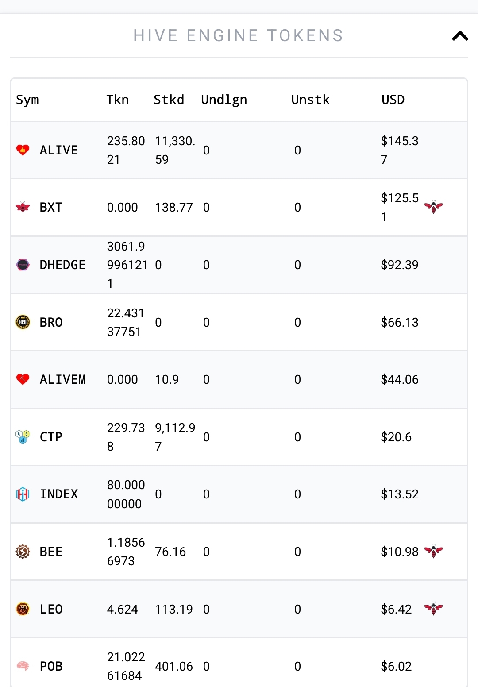Click the bee icon beside LEO $6.42
This screenshot has width=478, height=687.
pyautogui.click(x=433, y=609)
